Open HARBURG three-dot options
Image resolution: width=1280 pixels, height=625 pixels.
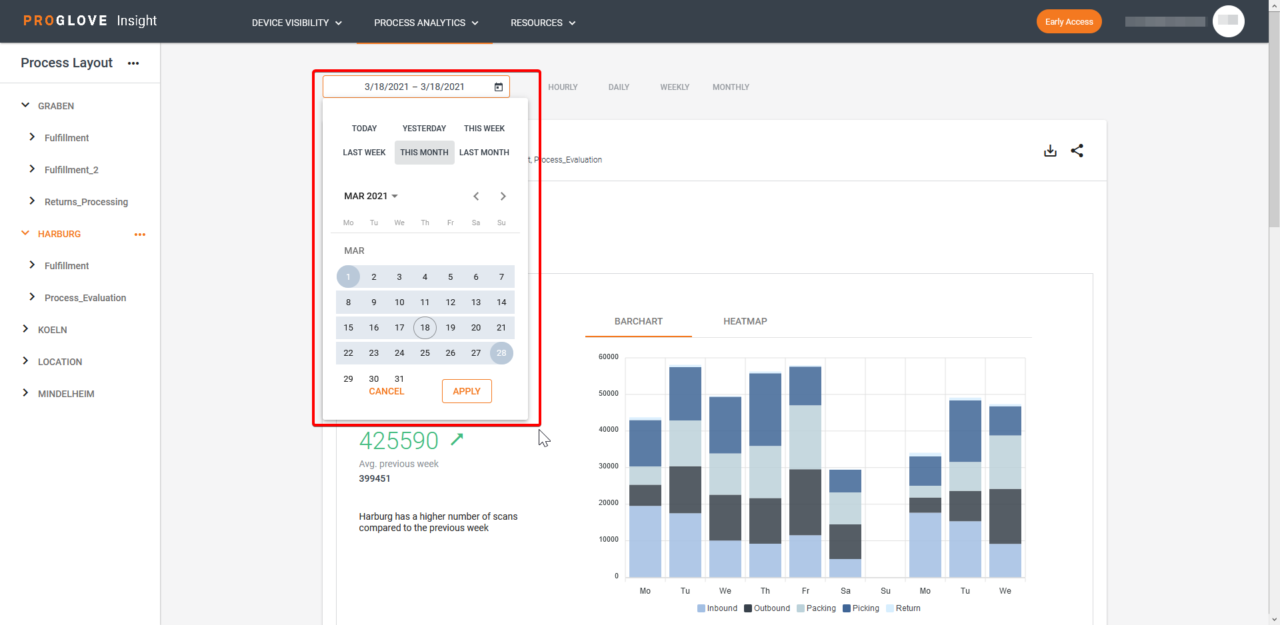click(x=140, y=235)
